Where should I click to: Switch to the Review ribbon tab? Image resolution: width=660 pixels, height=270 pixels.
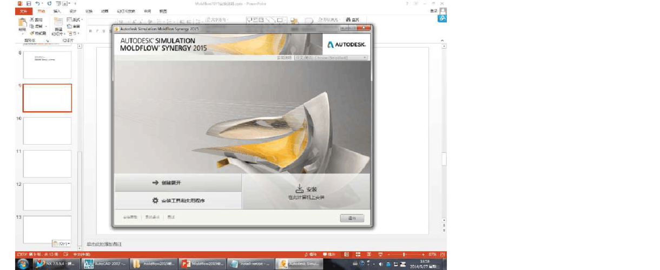click(x=147, y=11)
